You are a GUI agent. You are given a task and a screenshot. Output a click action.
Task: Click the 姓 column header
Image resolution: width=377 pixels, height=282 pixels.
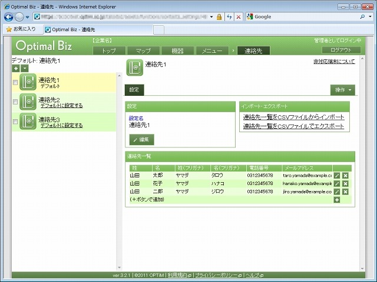click(x=141, y=168)
